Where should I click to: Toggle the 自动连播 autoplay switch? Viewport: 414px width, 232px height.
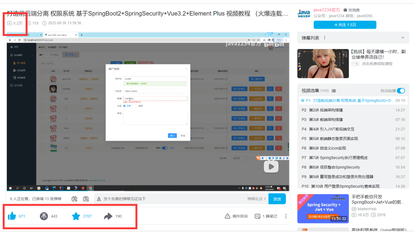point(401,91)
